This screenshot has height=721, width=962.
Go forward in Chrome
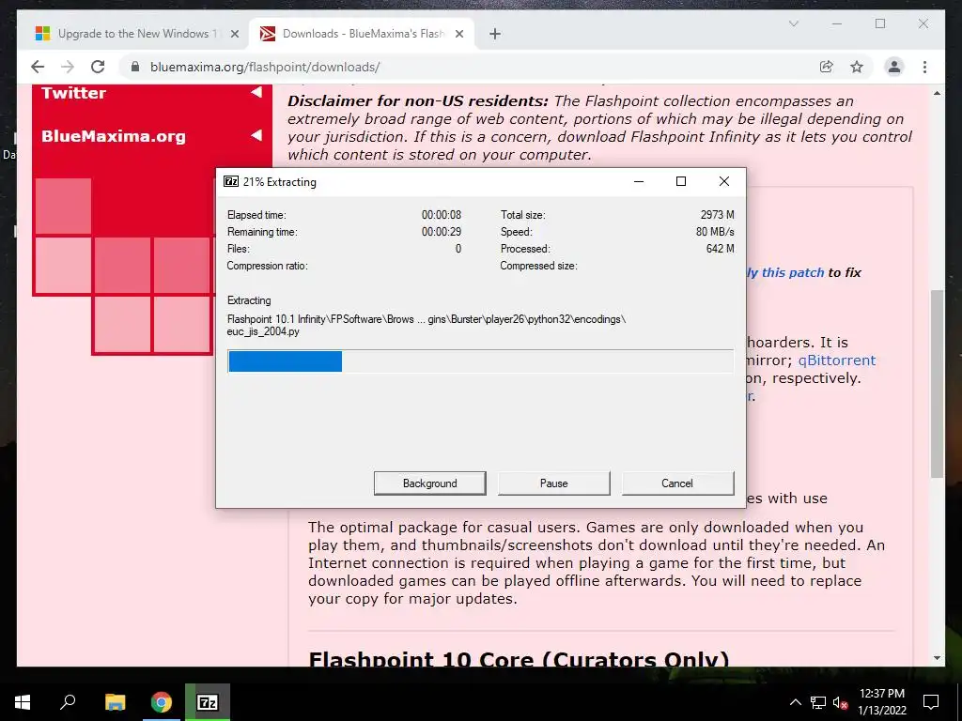[68, 67]
